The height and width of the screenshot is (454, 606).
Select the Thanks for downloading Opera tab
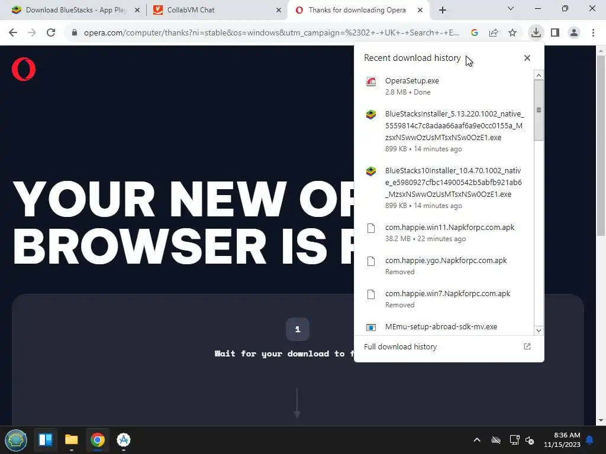[357, 10]
